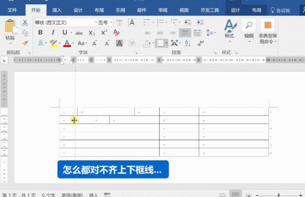This screenshot has width=305, height=197.
Task: Align text right
Action: [x=172, y=33]
